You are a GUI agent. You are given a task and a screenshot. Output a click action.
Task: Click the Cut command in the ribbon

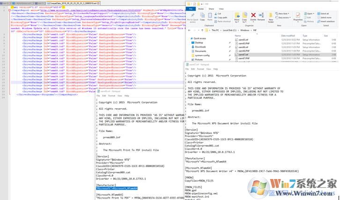pos(219,14)
